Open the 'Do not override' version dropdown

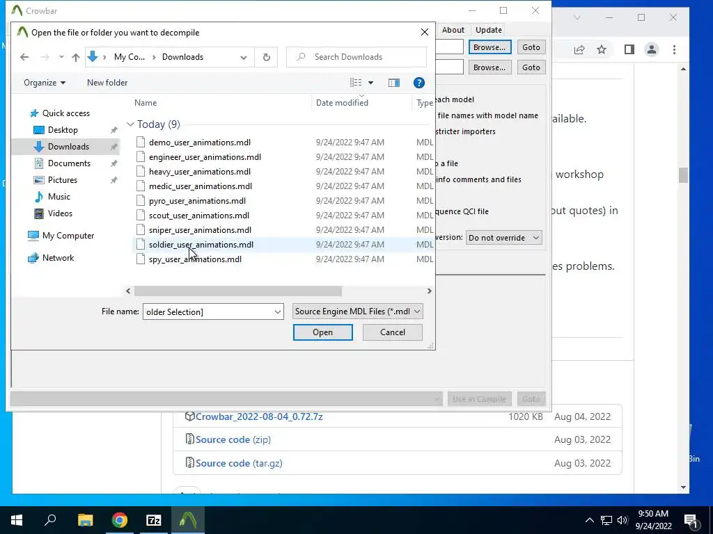503,238
